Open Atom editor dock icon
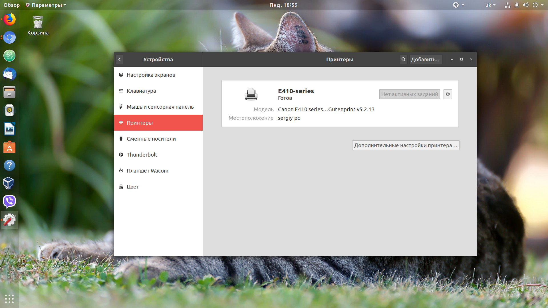This screenshot has width=548, height=308. click(x=9, y=56)
